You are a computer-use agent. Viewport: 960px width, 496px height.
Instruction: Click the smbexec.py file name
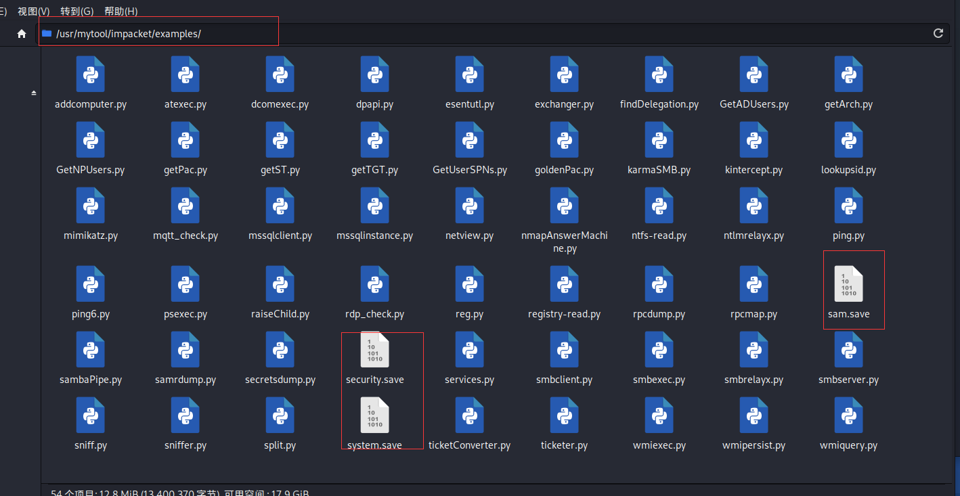point(659,380)
